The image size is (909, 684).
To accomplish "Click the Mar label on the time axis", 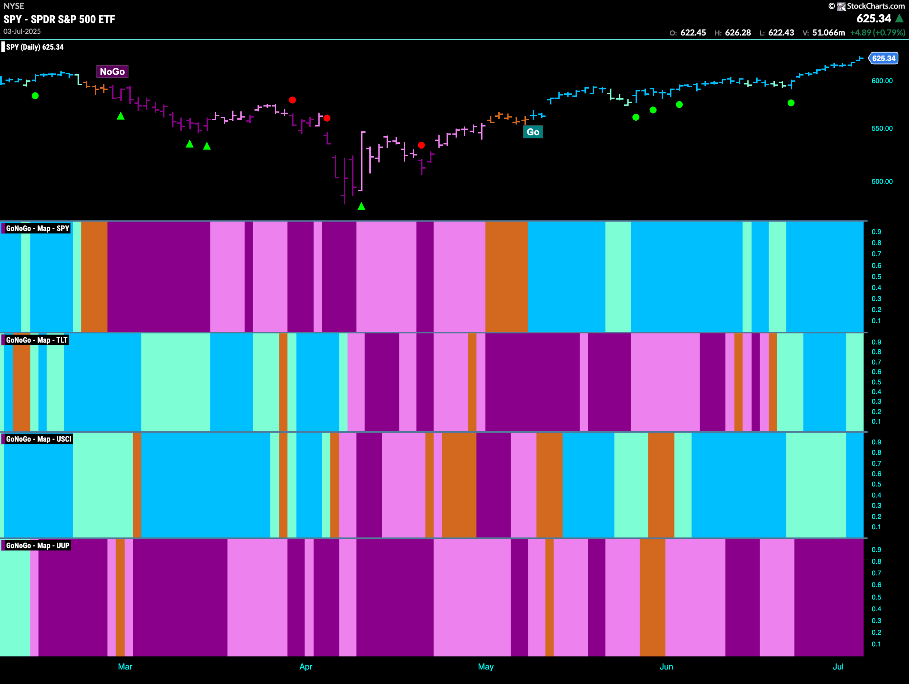I will (125, 667).
